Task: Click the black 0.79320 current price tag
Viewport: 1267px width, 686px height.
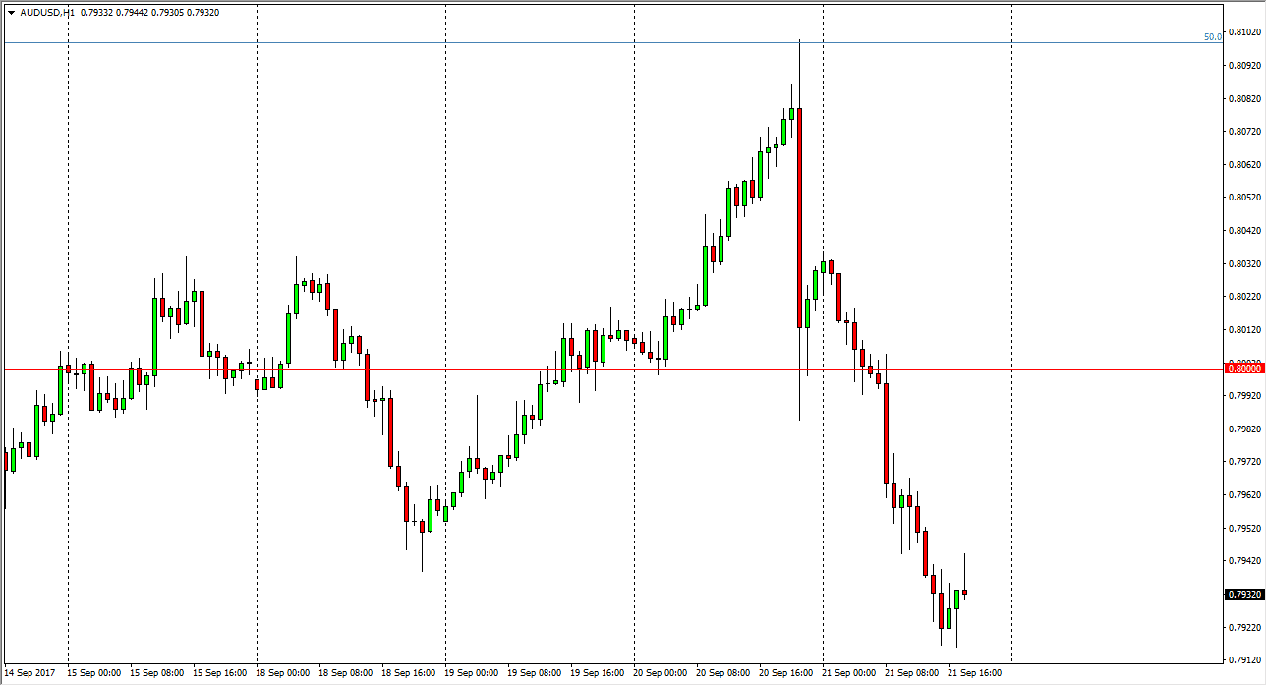Action: point(1245,595)
